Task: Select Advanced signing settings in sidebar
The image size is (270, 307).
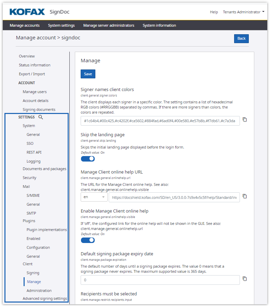Action: (45, 298)
